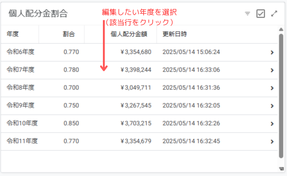Click the vertical scrollbar thumb
Image resolution: width=287 pixels, height=176 pixels.
pyautogui.click(x=281, y=96)
